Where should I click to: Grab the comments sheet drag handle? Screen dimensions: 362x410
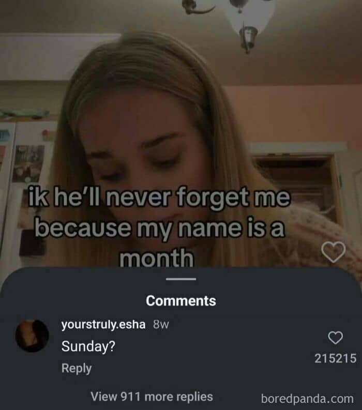tap(181, 279)
